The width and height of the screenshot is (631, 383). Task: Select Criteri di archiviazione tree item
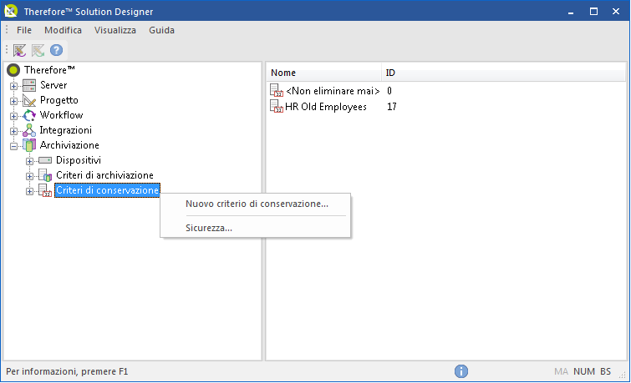pos(104,175)
